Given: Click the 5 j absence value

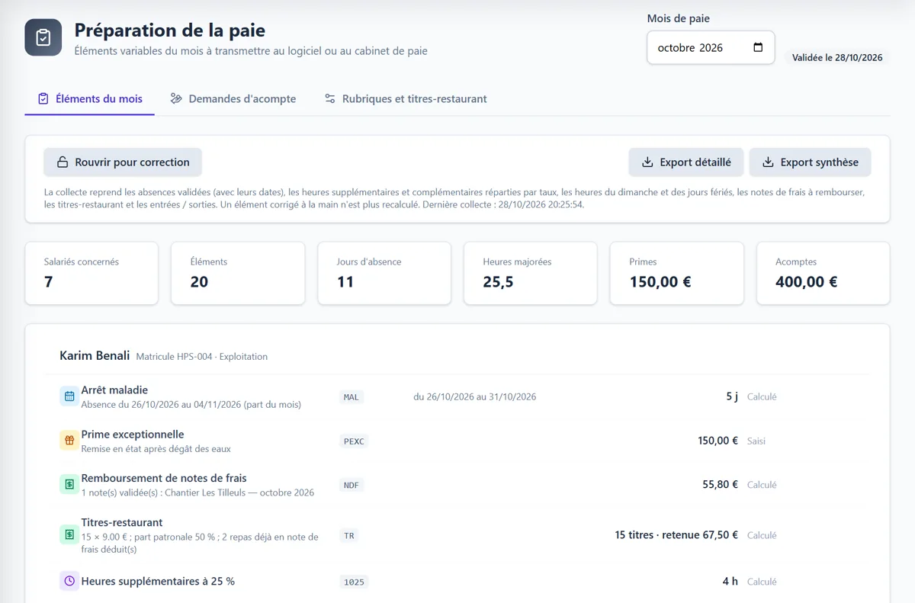Looking at the screenshot, I should [x=732, y=396].
